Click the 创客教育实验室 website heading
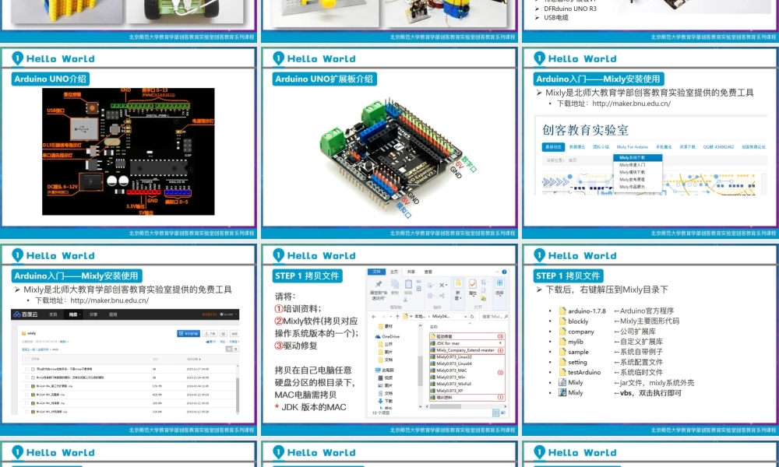The image size is (779, 467). tap(585, 131)
